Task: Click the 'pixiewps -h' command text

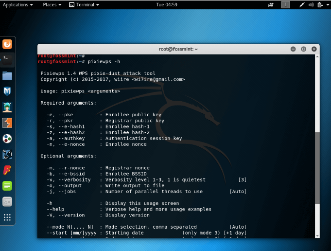Action: click(104, 62)
